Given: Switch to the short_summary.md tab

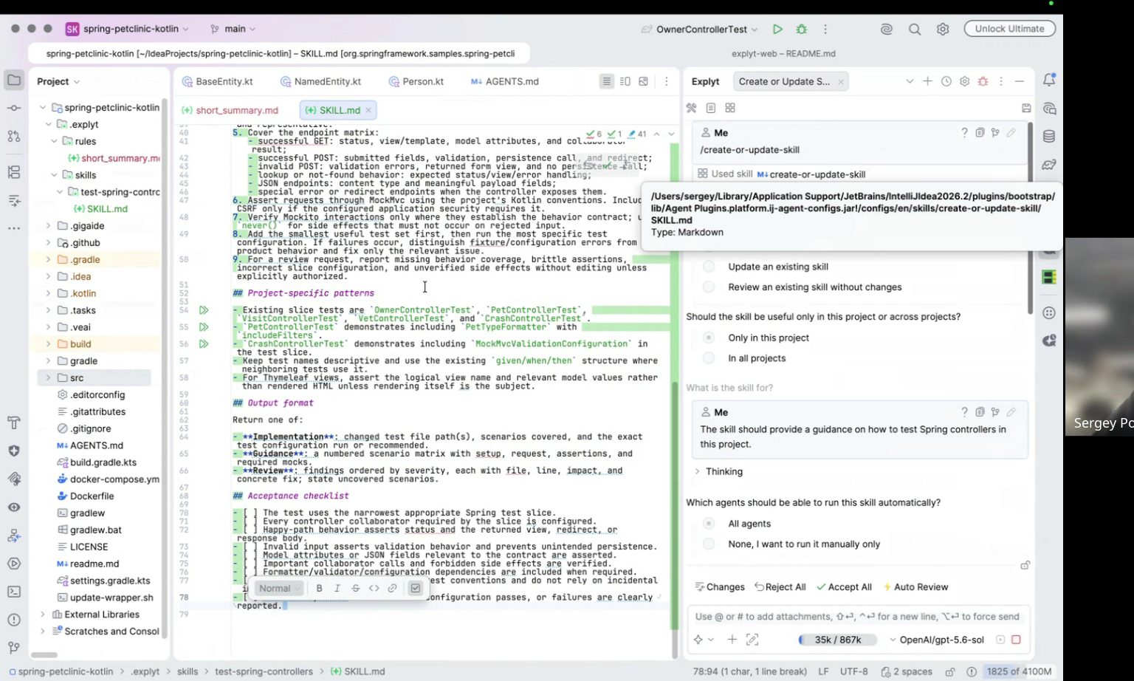Looking at the screenshot, I should [x=230, y=110].
